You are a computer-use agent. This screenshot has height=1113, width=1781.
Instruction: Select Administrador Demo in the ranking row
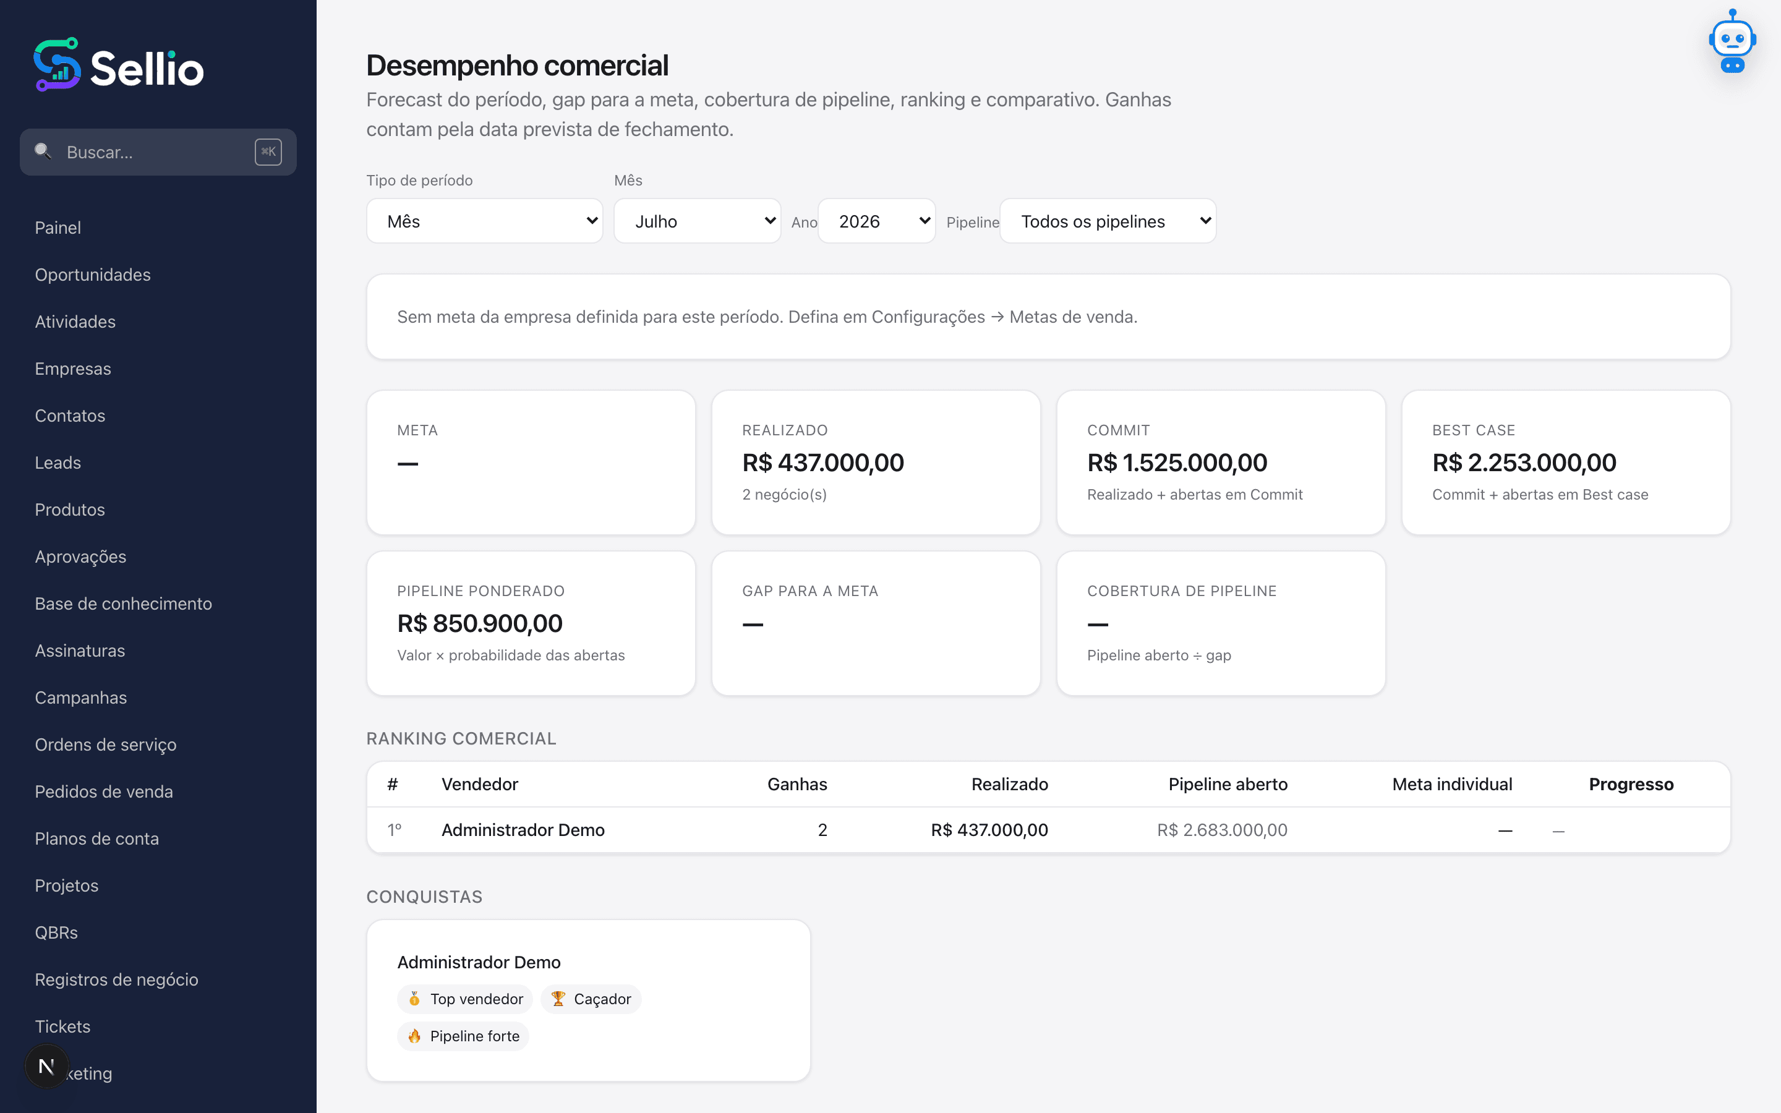click(x=523, y=830)
